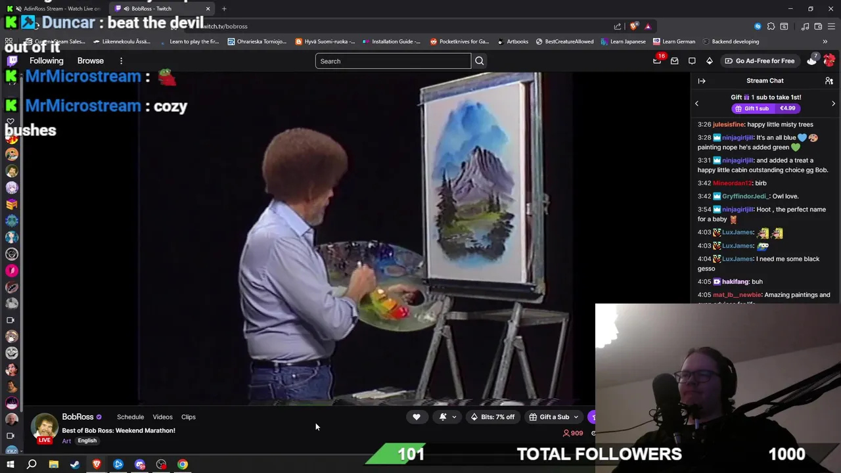This screenshot has height=473, width=841.
Task: Open drops icon with 7 badge
Action: (x=812, y=60)
